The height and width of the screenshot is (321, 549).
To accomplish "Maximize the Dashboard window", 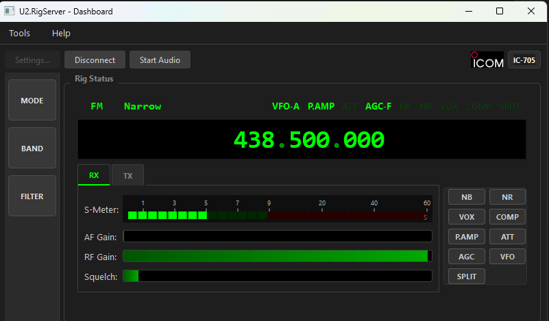I will 500,11.
